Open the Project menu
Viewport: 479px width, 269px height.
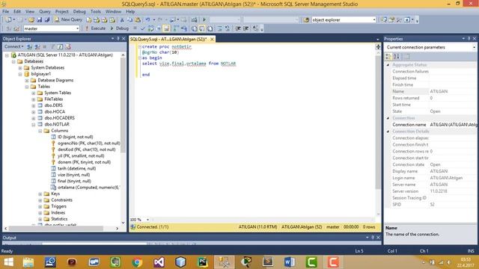[61, 11]
